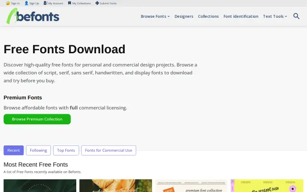Go to Font identification page

[x=241, y=16]
